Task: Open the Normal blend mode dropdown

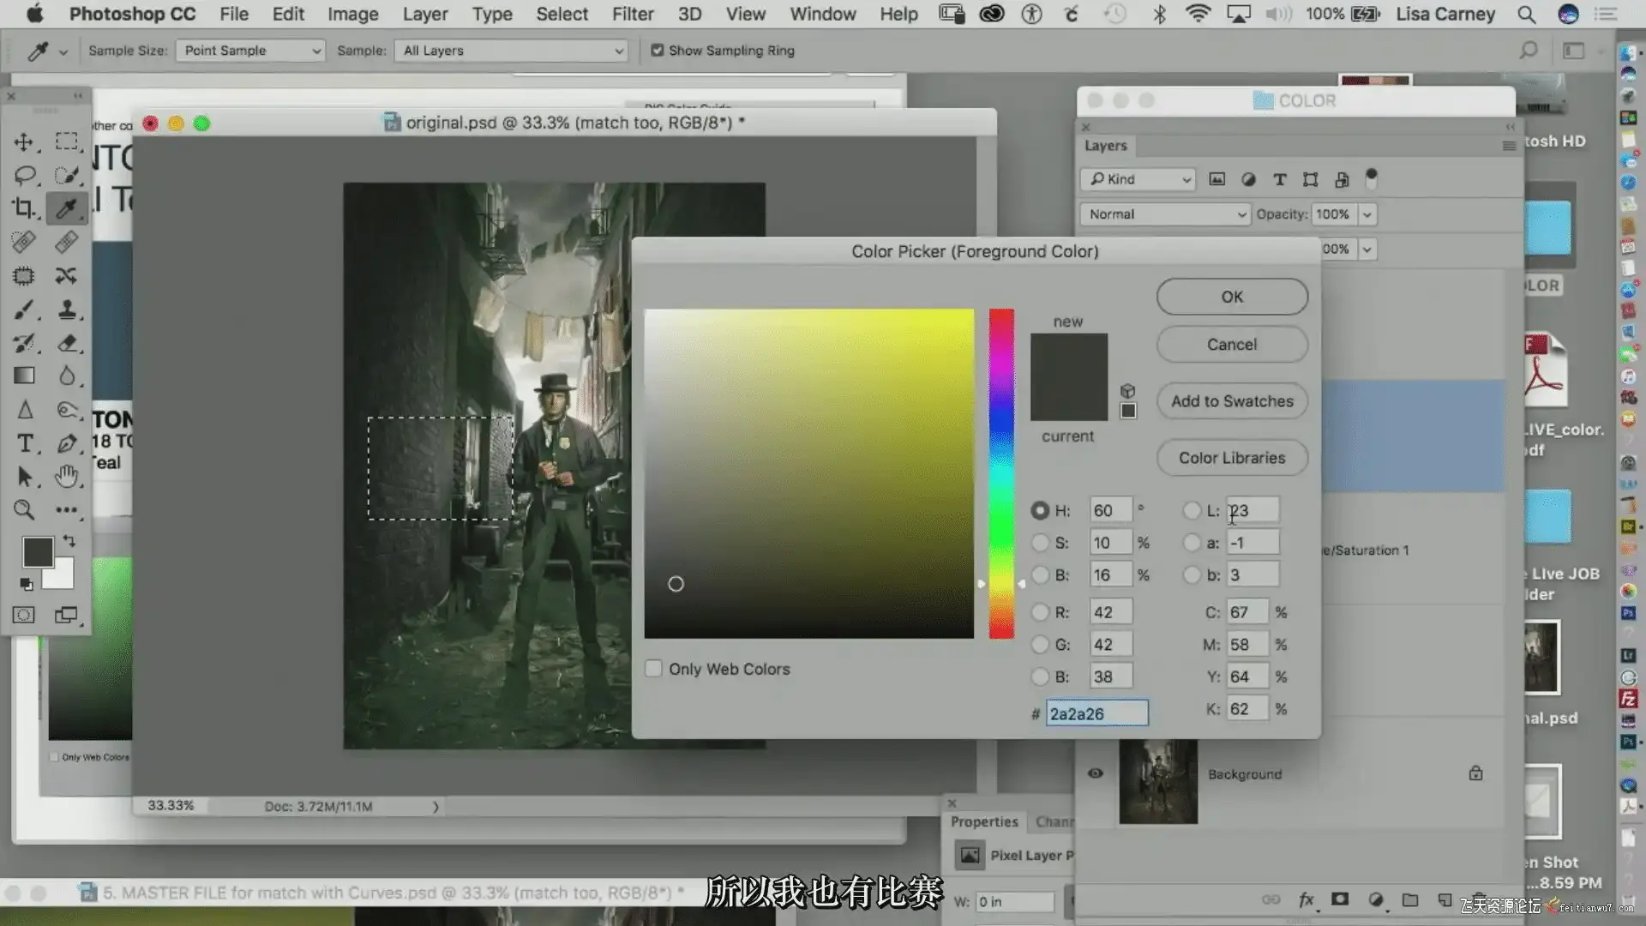Action: tap(1165, 214)
